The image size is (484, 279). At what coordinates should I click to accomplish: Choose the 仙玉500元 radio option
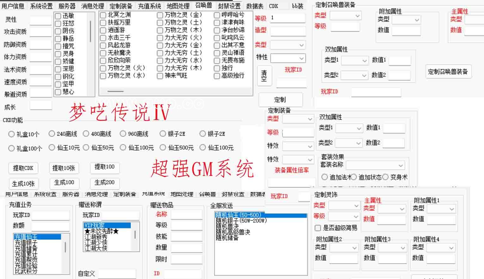(163, 147)
